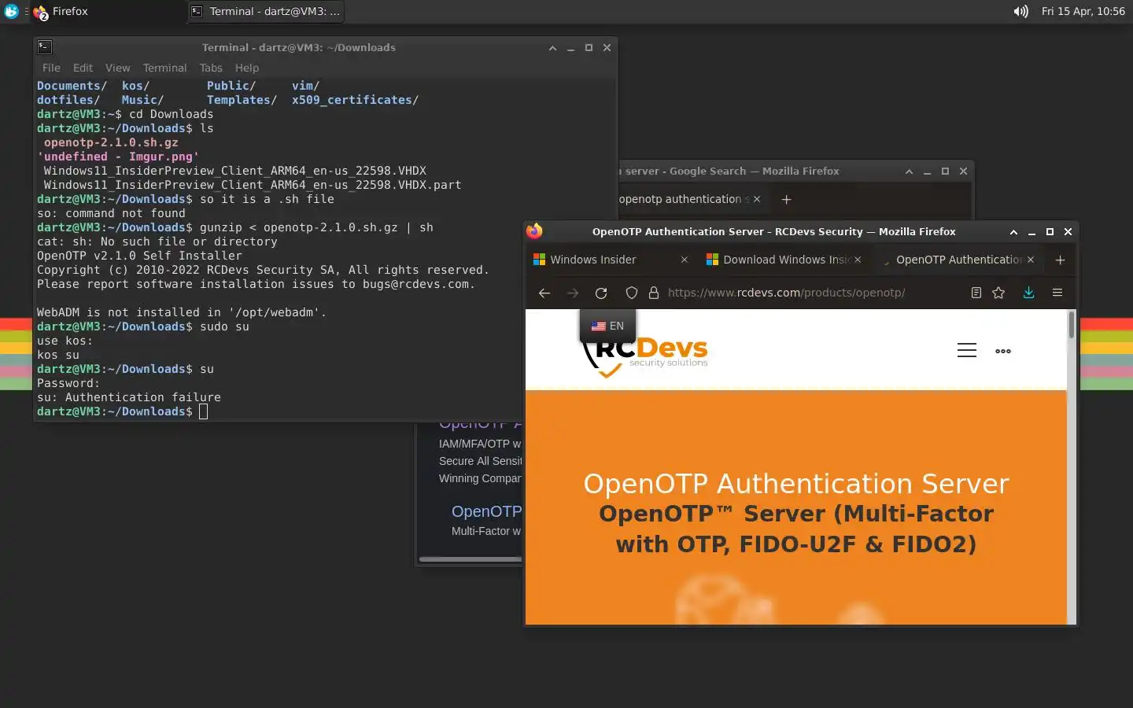Open the terminal Tabs menu
The width and height of the screenshot is (1133, 708).
[x=211, y=68]
